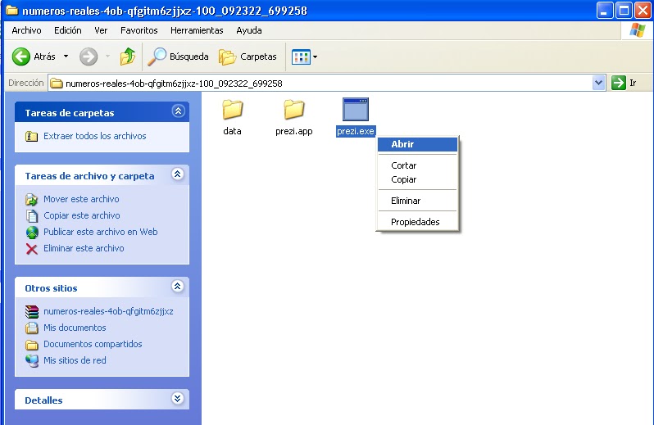Click the title bar folder icon
The image size is (654, 425).
tap(12, 10)
